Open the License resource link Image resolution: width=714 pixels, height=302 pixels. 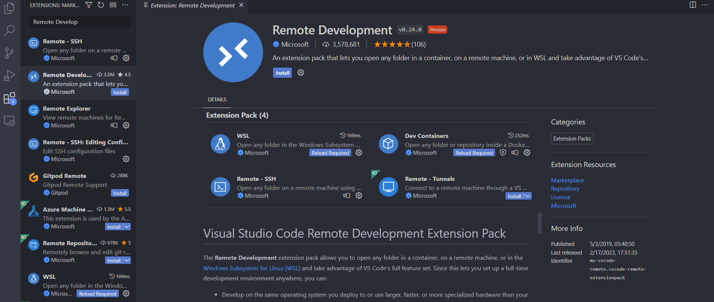560,197
